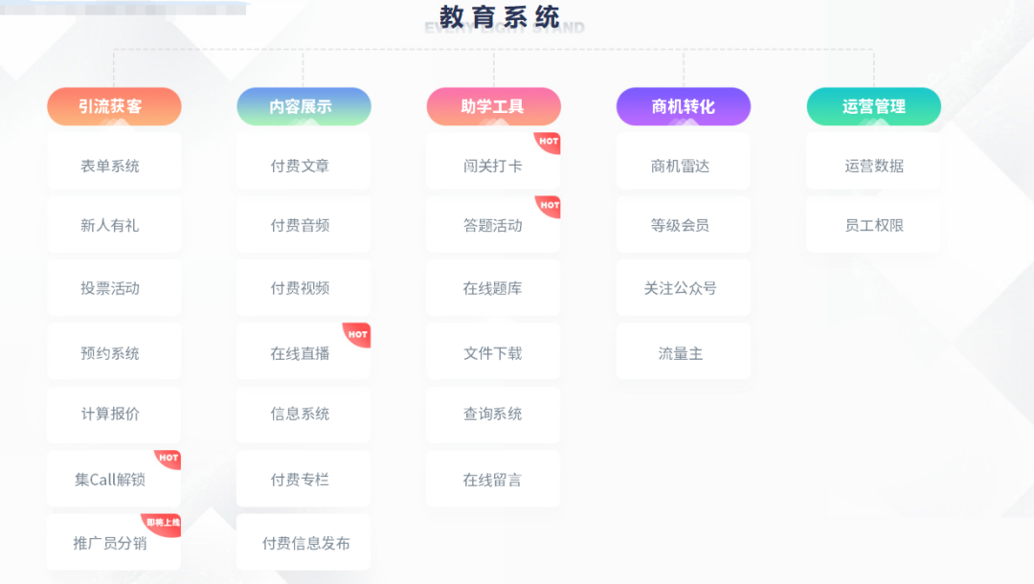Click the 在线题库 card
Screen dimensions: 1034x584
pyautogui.click(x=493, y=288)
